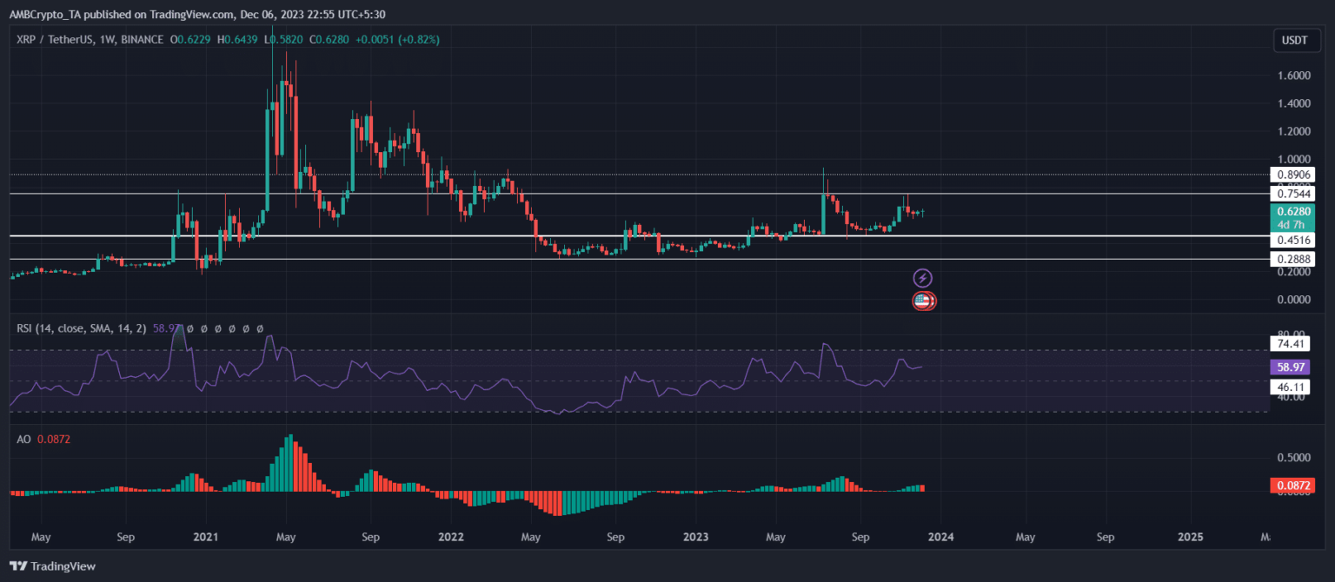Click the red 0.0872 AO value label
The width and height of the screenshot is (1335, 582).
click(x=1290, y=486)
